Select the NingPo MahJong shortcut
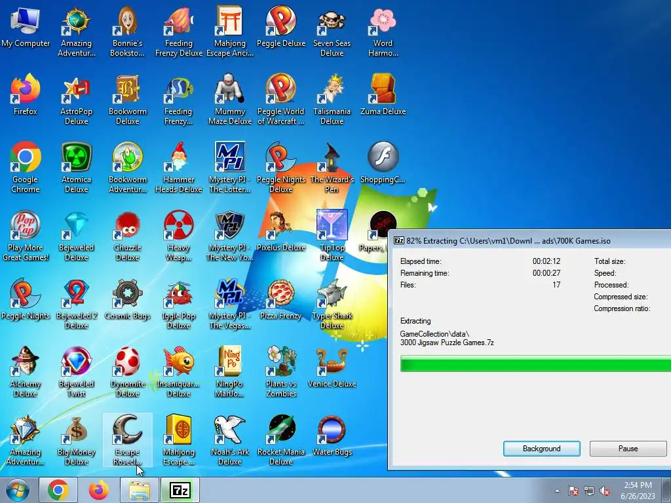This screenshot has width=671, height=503. [230, 372]
